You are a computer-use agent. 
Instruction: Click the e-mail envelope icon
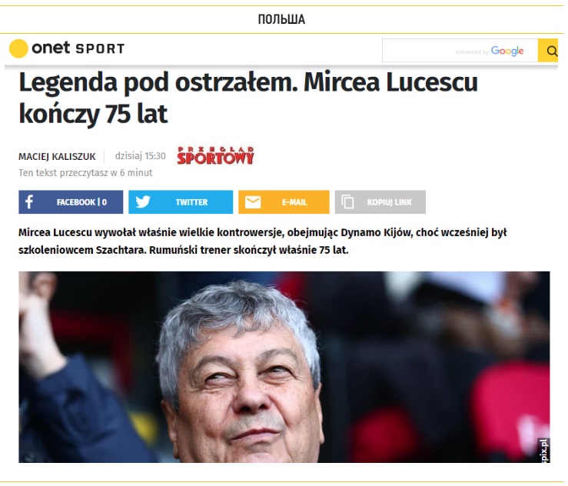[x=253, y=202]
